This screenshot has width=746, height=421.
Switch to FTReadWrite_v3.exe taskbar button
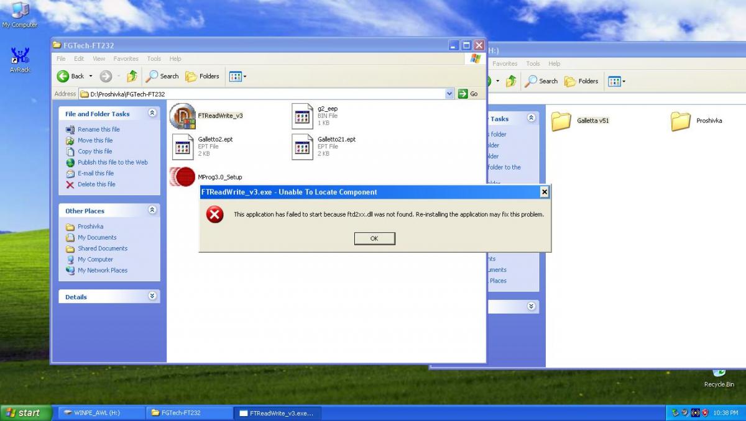coord(277,413)
